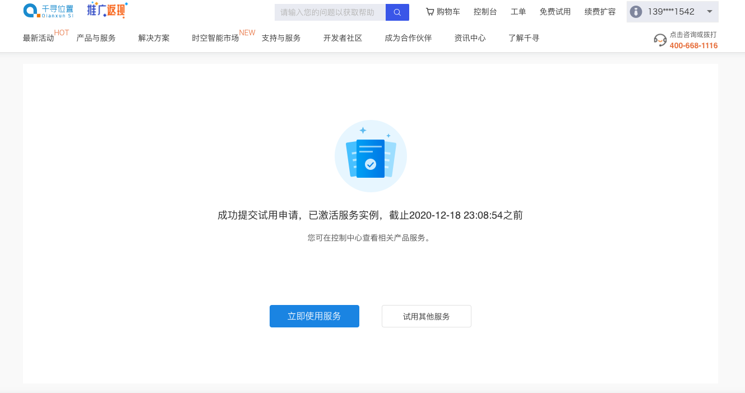Click 立即使用服务 button
The width and height of the screenshot is (745, 393).
[314, 316]
